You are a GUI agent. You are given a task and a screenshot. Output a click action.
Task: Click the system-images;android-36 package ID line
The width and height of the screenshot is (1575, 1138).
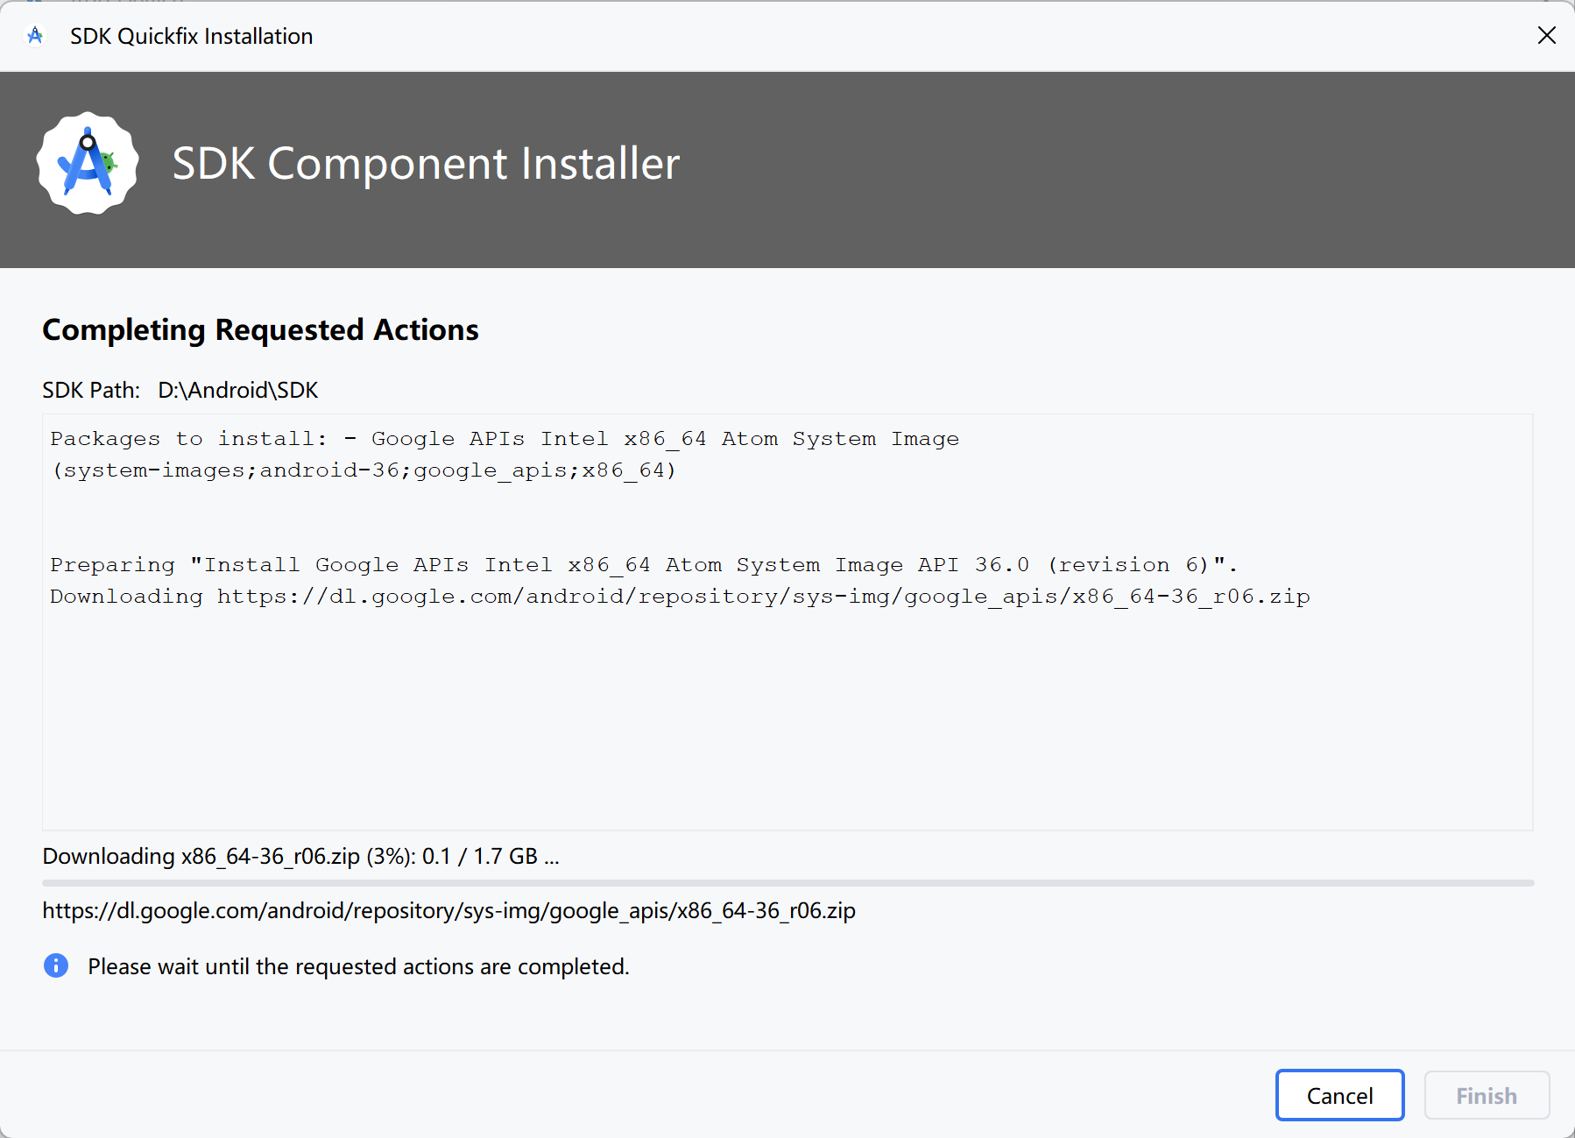coord(364,470)
